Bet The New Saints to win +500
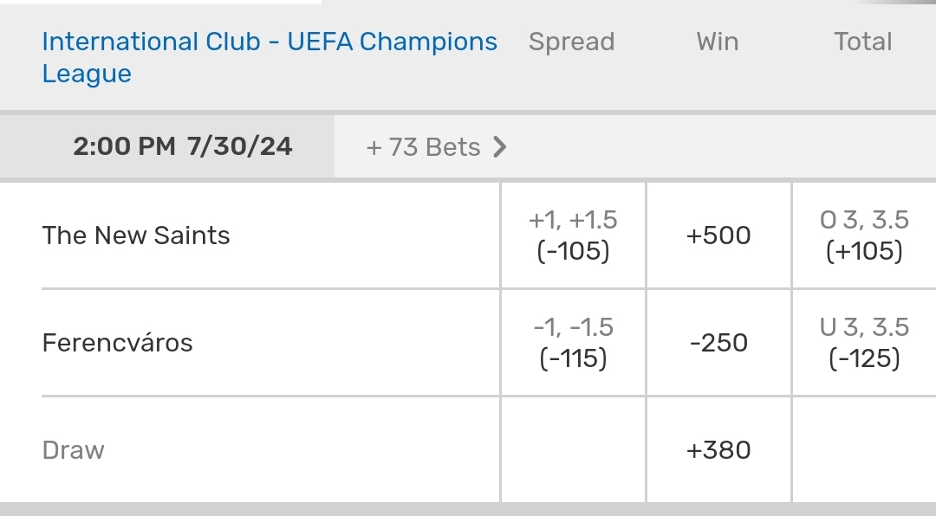 tap(718, 235)
